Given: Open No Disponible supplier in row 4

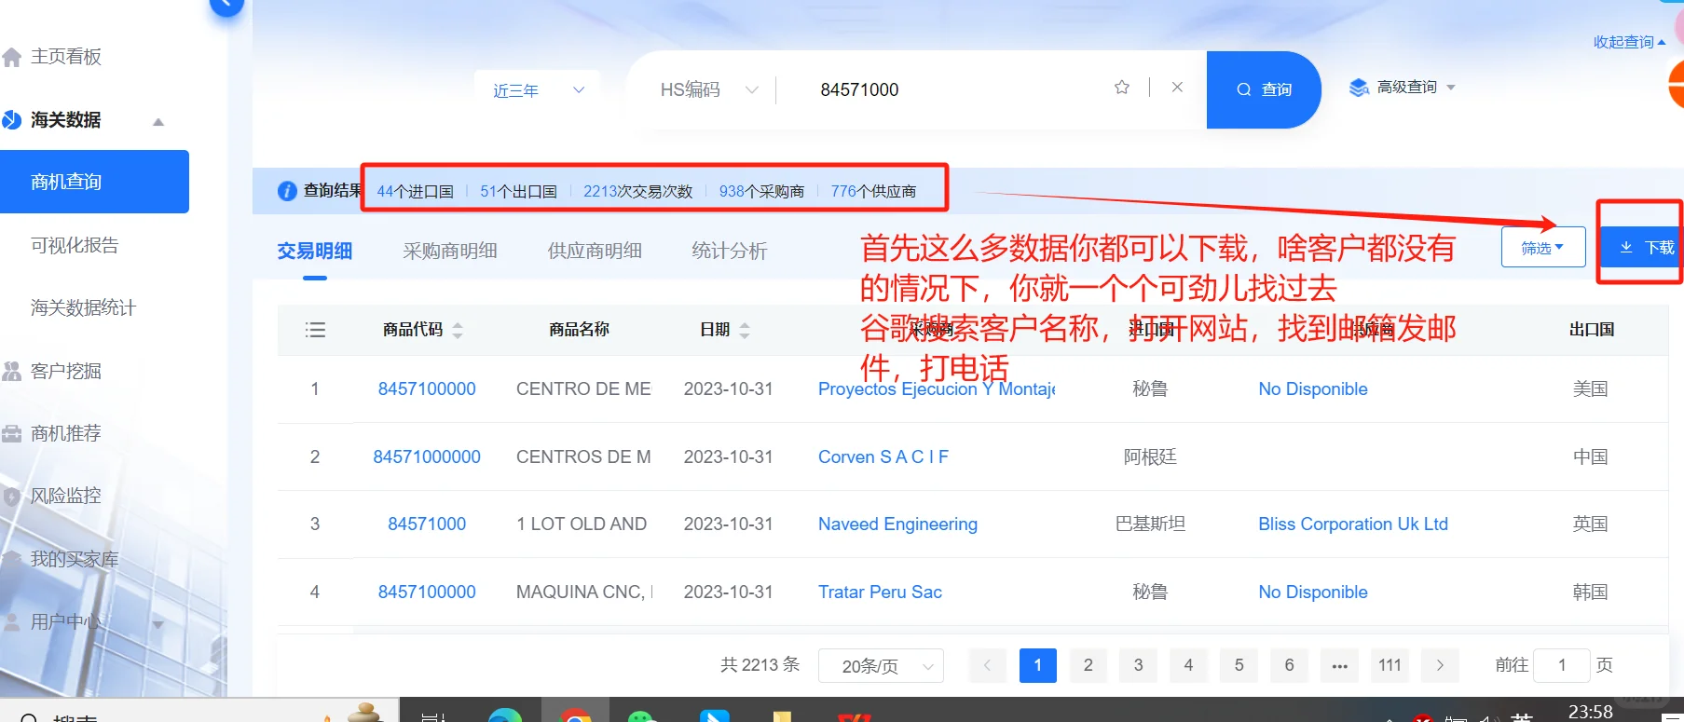Looking at the screenshot, I should click(1313, 592).
